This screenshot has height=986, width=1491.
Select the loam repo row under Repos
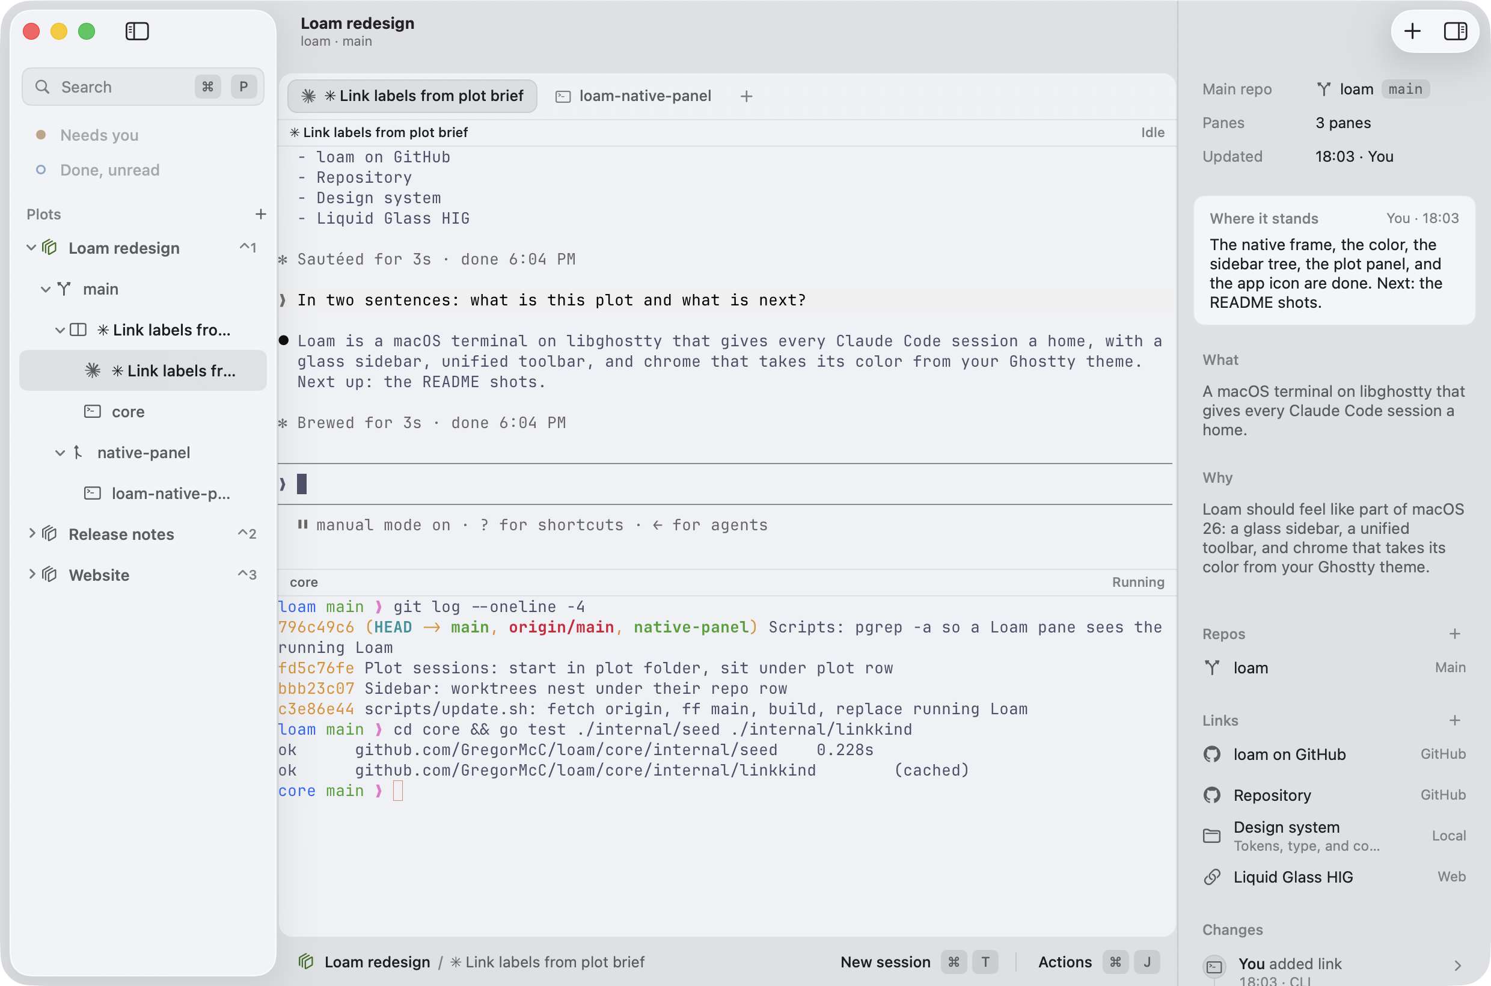(1334, 668)
